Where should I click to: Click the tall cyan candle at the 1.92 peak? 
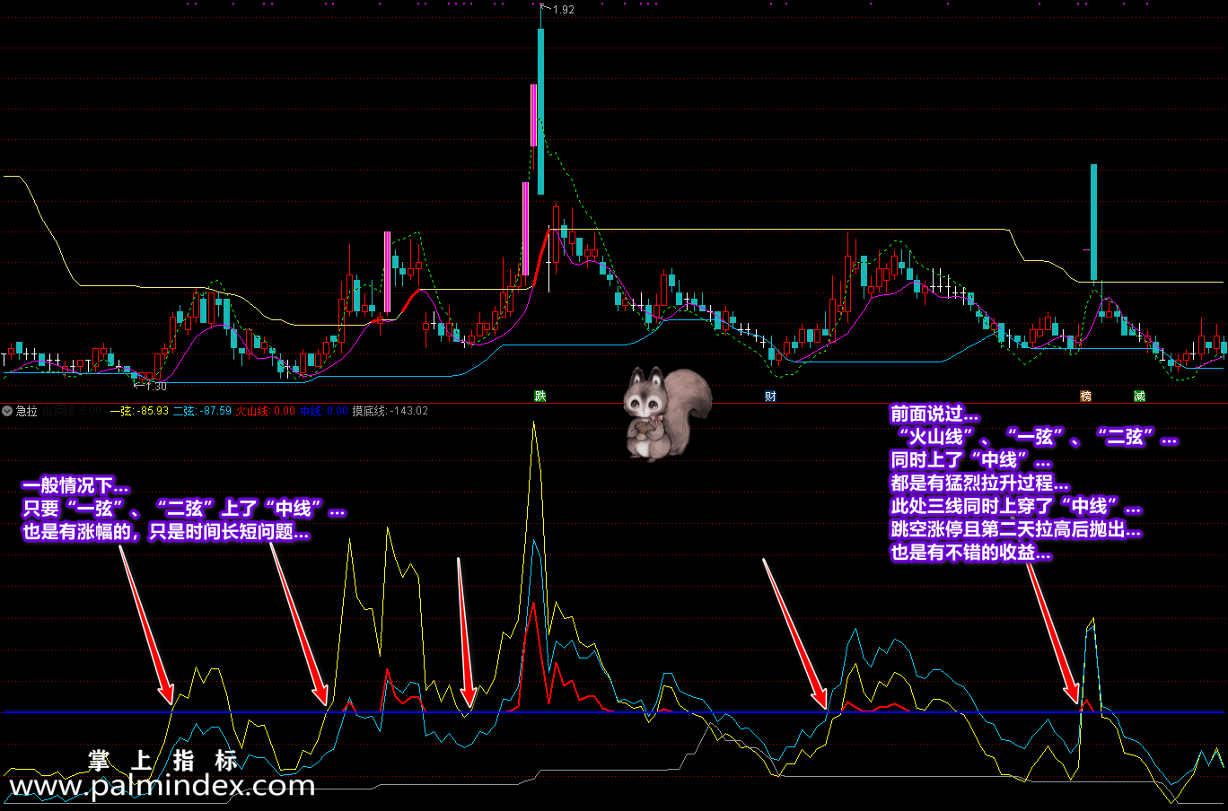tap(540, 111)
